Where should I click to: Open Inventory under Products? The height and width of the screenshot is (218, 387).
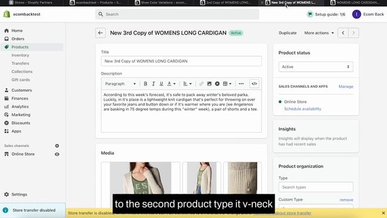[x=20, y=55]
